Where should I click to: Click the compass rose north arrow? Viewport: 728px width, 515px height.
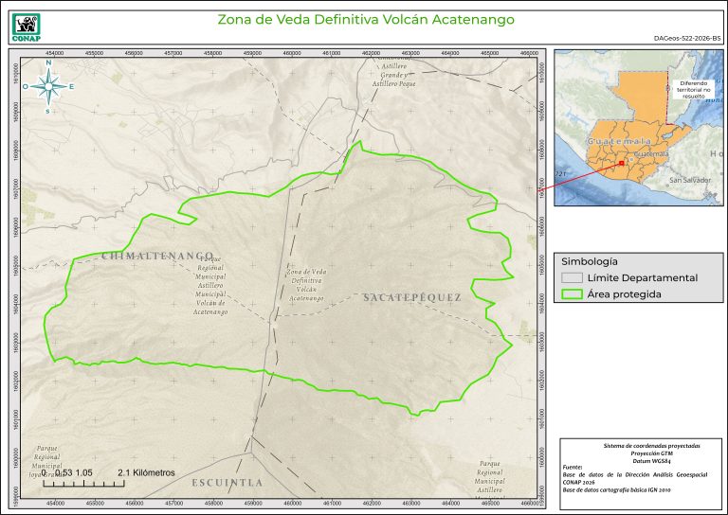click(48, 85)
